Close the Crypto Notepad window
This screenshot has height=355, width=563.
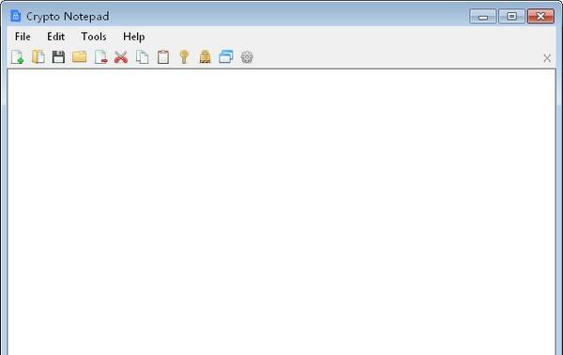(540, 17)
